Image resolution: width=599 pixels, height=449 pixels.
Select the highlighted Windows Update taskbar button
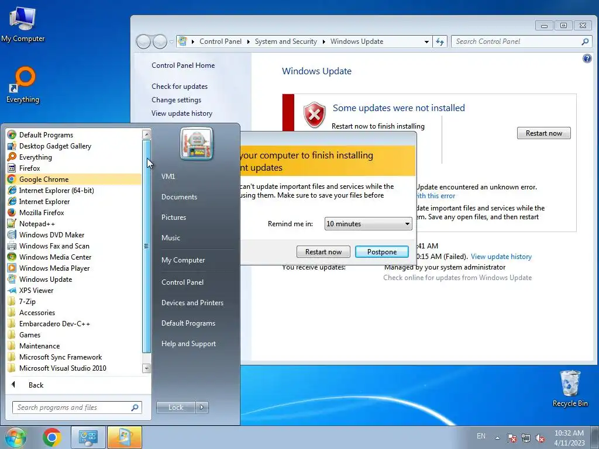click(125, 437)
